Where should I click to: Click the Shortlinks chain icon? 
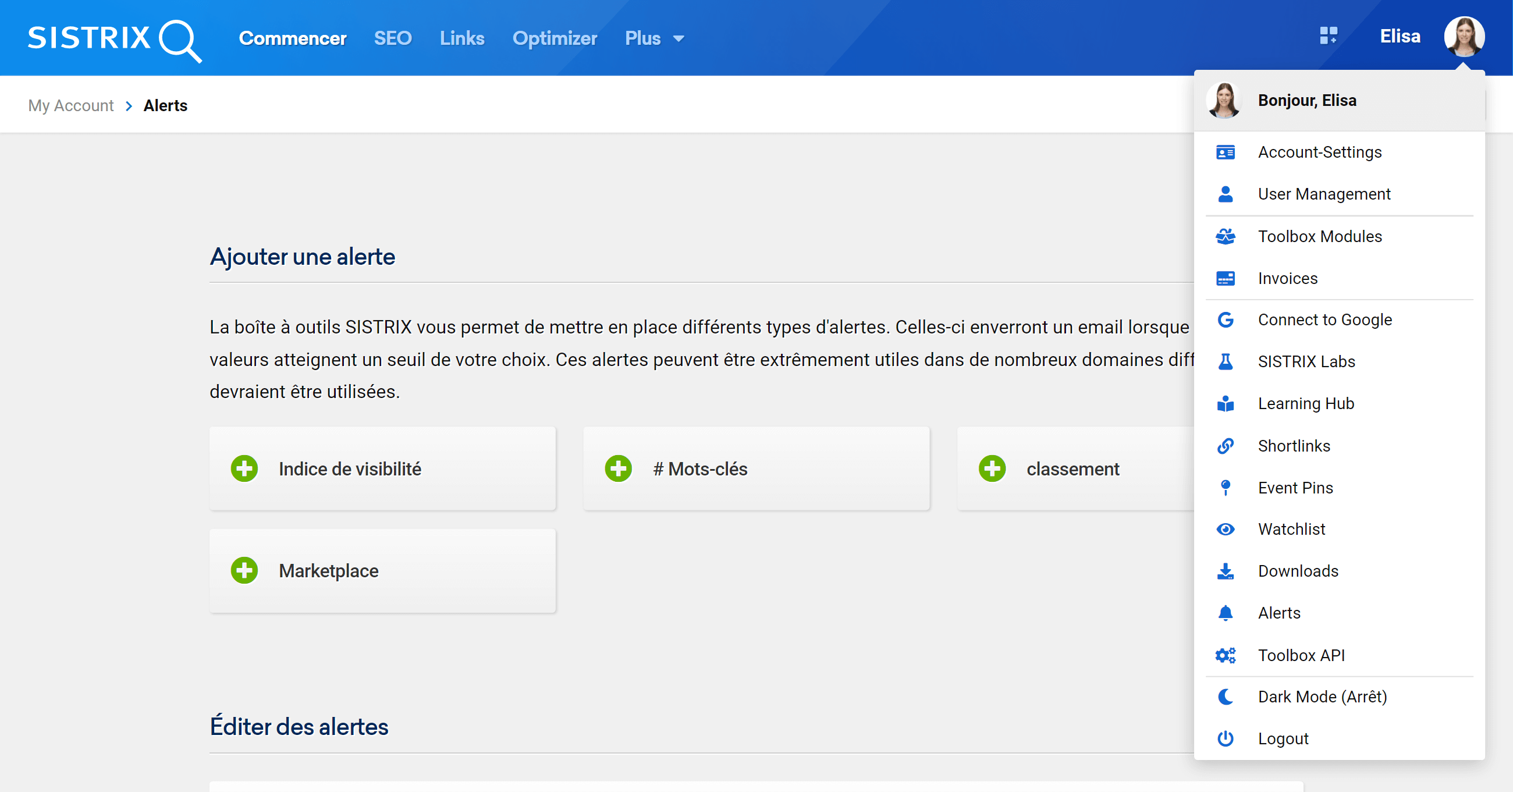click(1225, 446)
